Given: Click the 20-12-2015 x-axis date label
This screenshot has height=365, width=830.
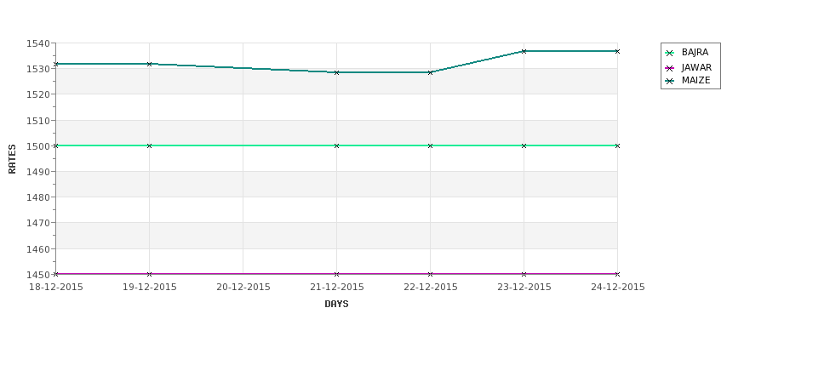Looking at the screenshot, I should point(243,288).
